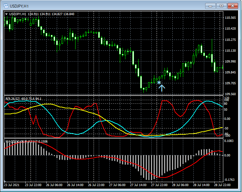Click the chart window icon in title bar
This screenshot has height=192, width=242.
click(6, 6)
